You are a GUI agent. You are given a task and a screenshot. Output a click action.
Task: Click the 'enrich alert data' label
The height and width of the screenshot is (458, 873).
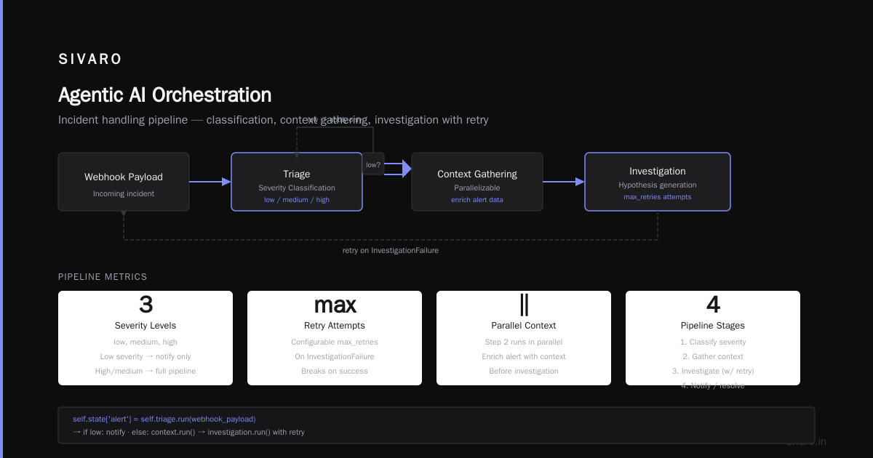[477, 200]
